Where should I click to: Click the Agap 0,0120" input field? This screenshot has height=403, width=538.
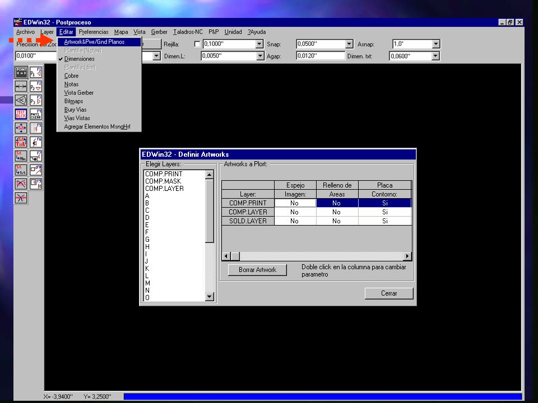321,56
